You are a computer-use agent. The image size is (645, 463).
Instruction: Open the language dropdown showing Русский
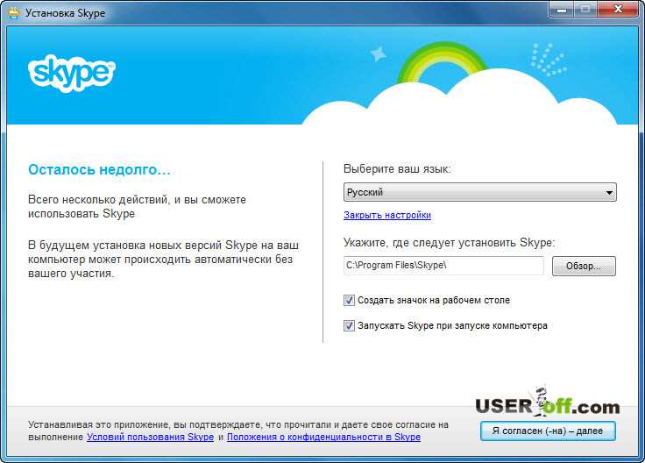(479, 192)
